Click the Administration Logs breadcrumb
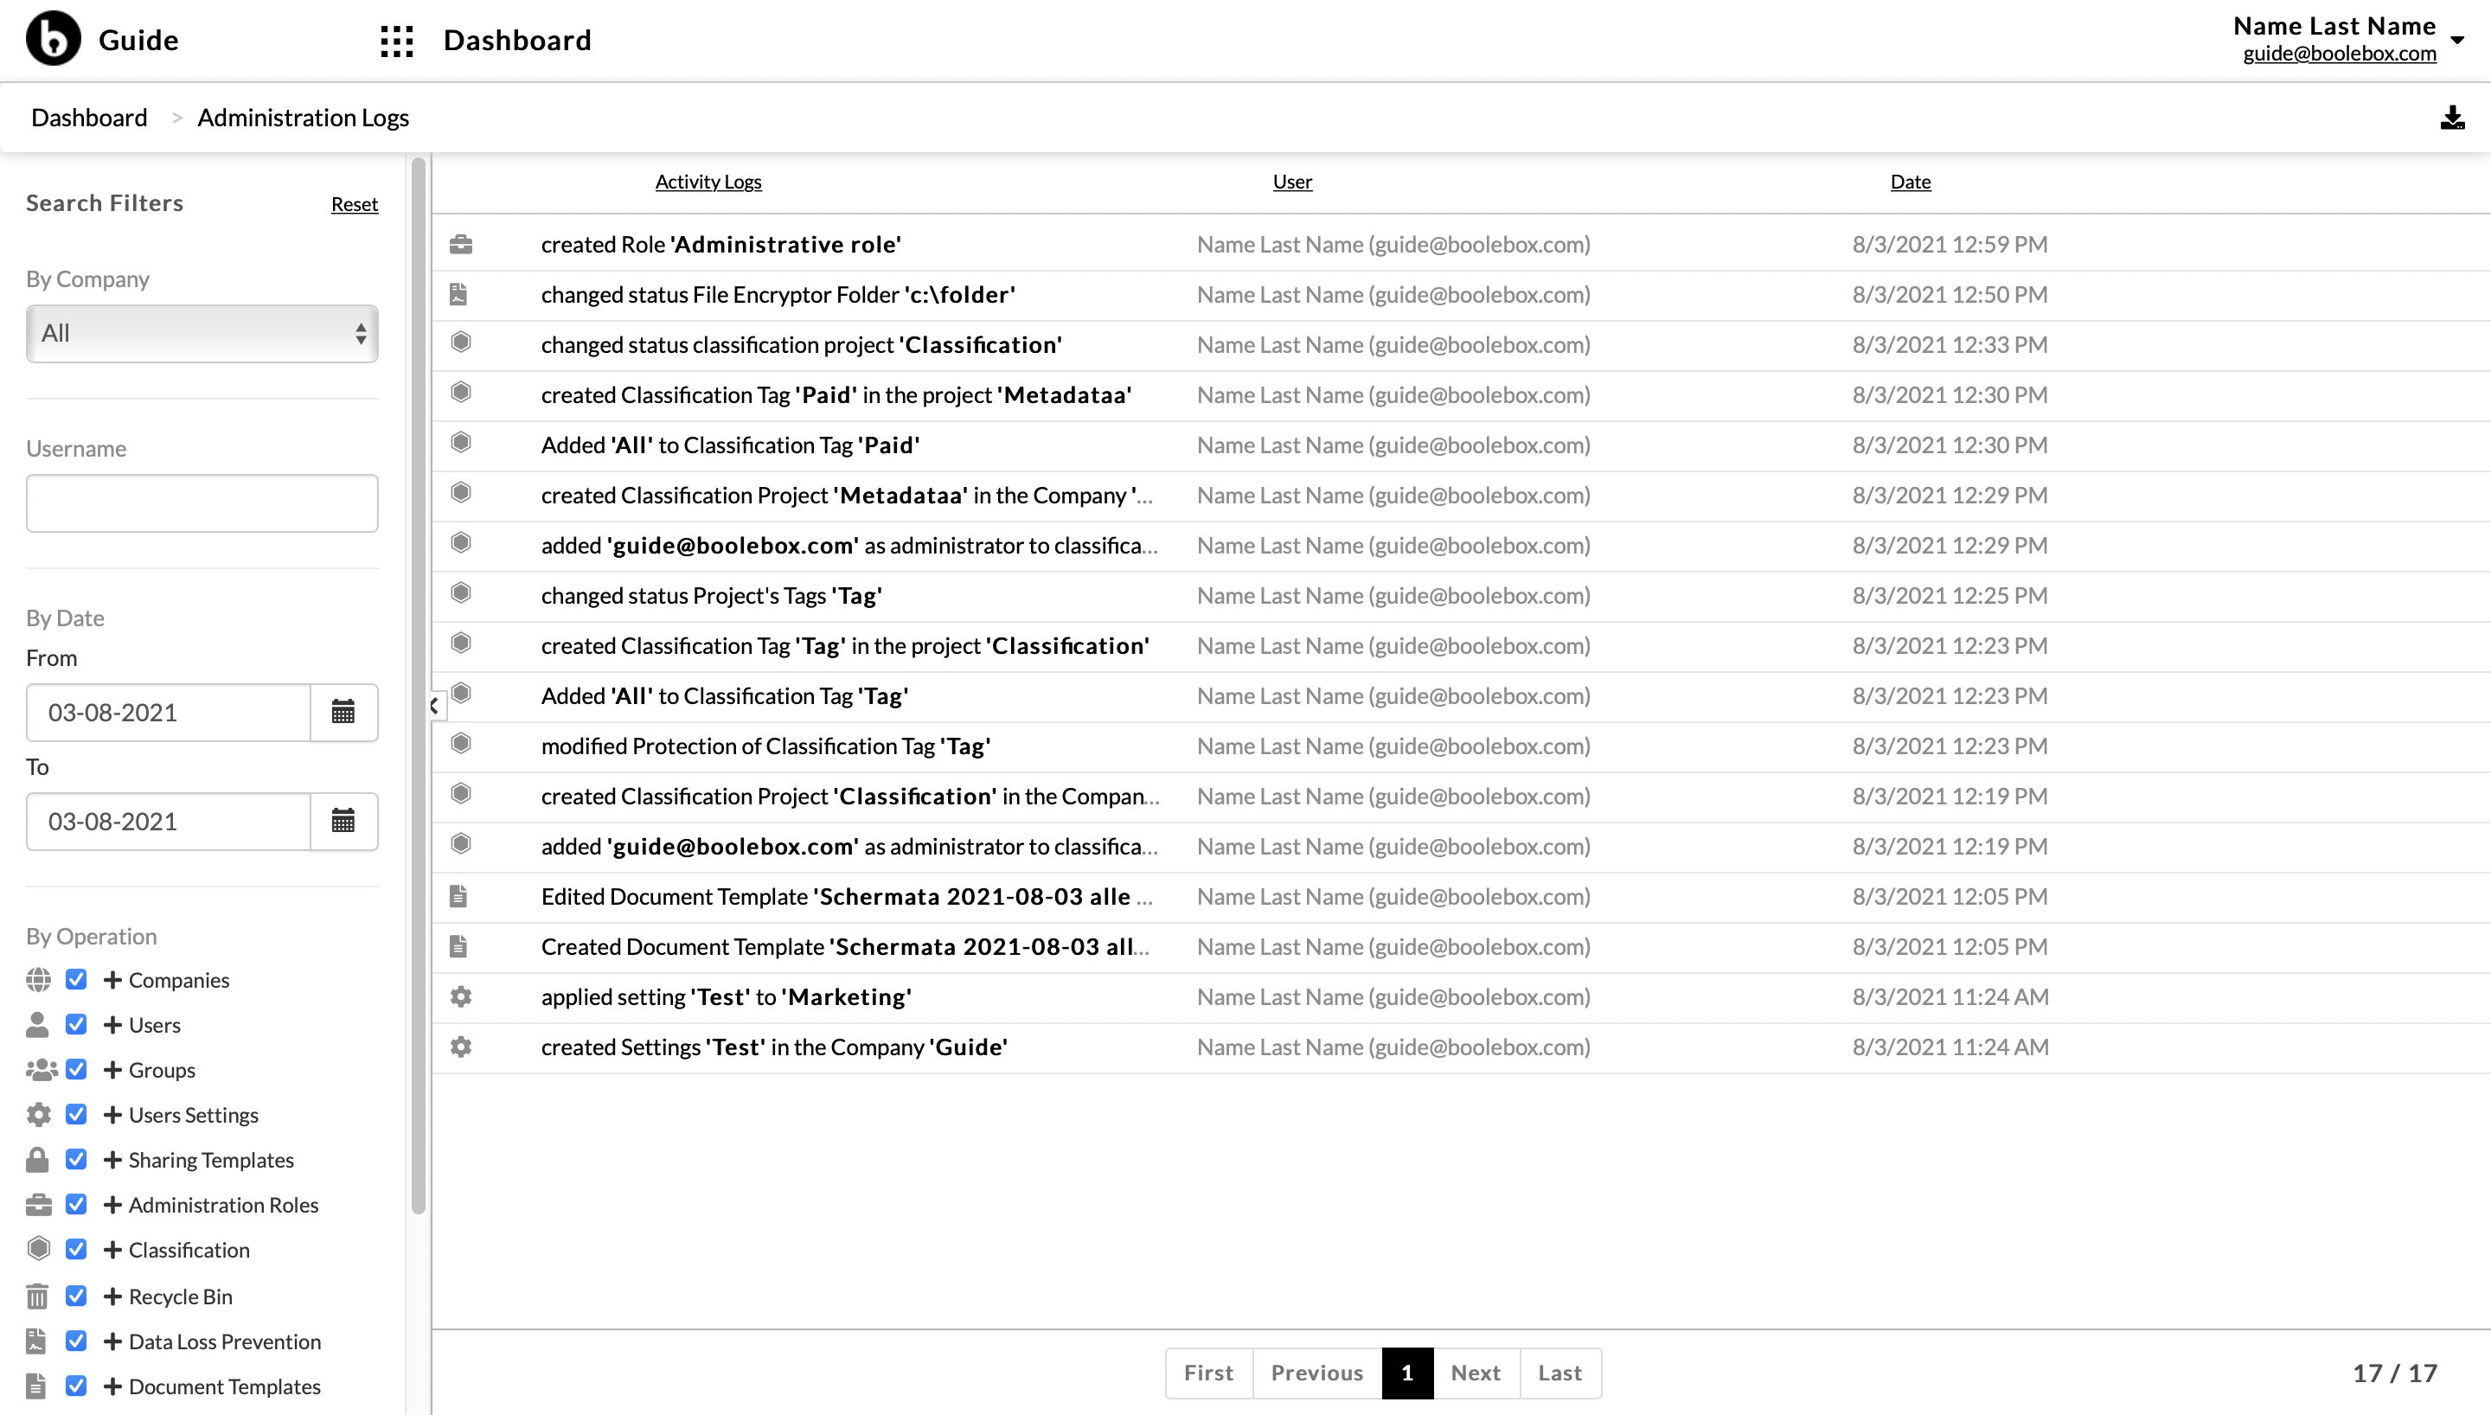2491x1415 pixels. click(x=303, y=118)
